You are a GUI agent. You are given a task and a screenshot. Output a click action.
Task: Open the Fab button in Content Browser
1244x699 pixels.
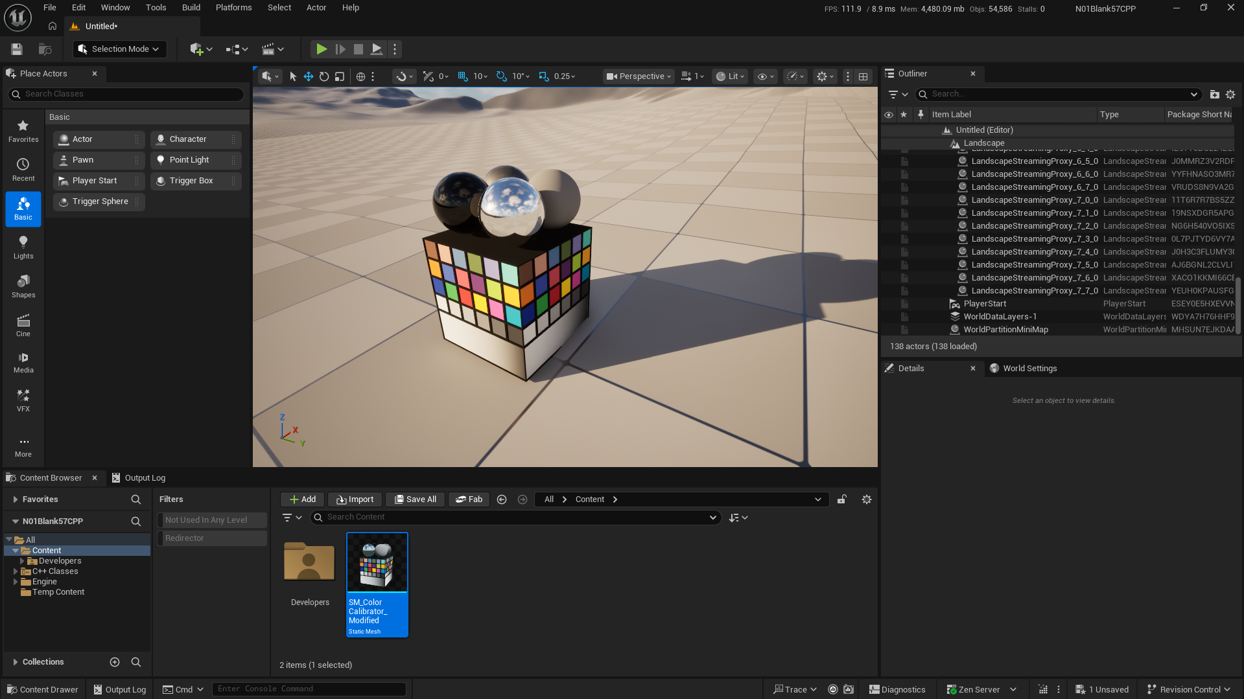[x=469, y=499]
